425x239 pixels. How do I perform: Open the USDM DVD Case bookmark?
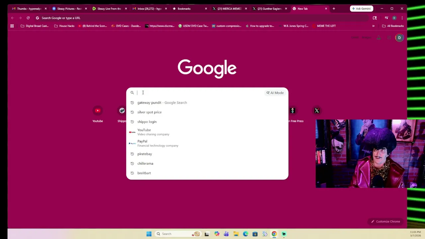193,26
